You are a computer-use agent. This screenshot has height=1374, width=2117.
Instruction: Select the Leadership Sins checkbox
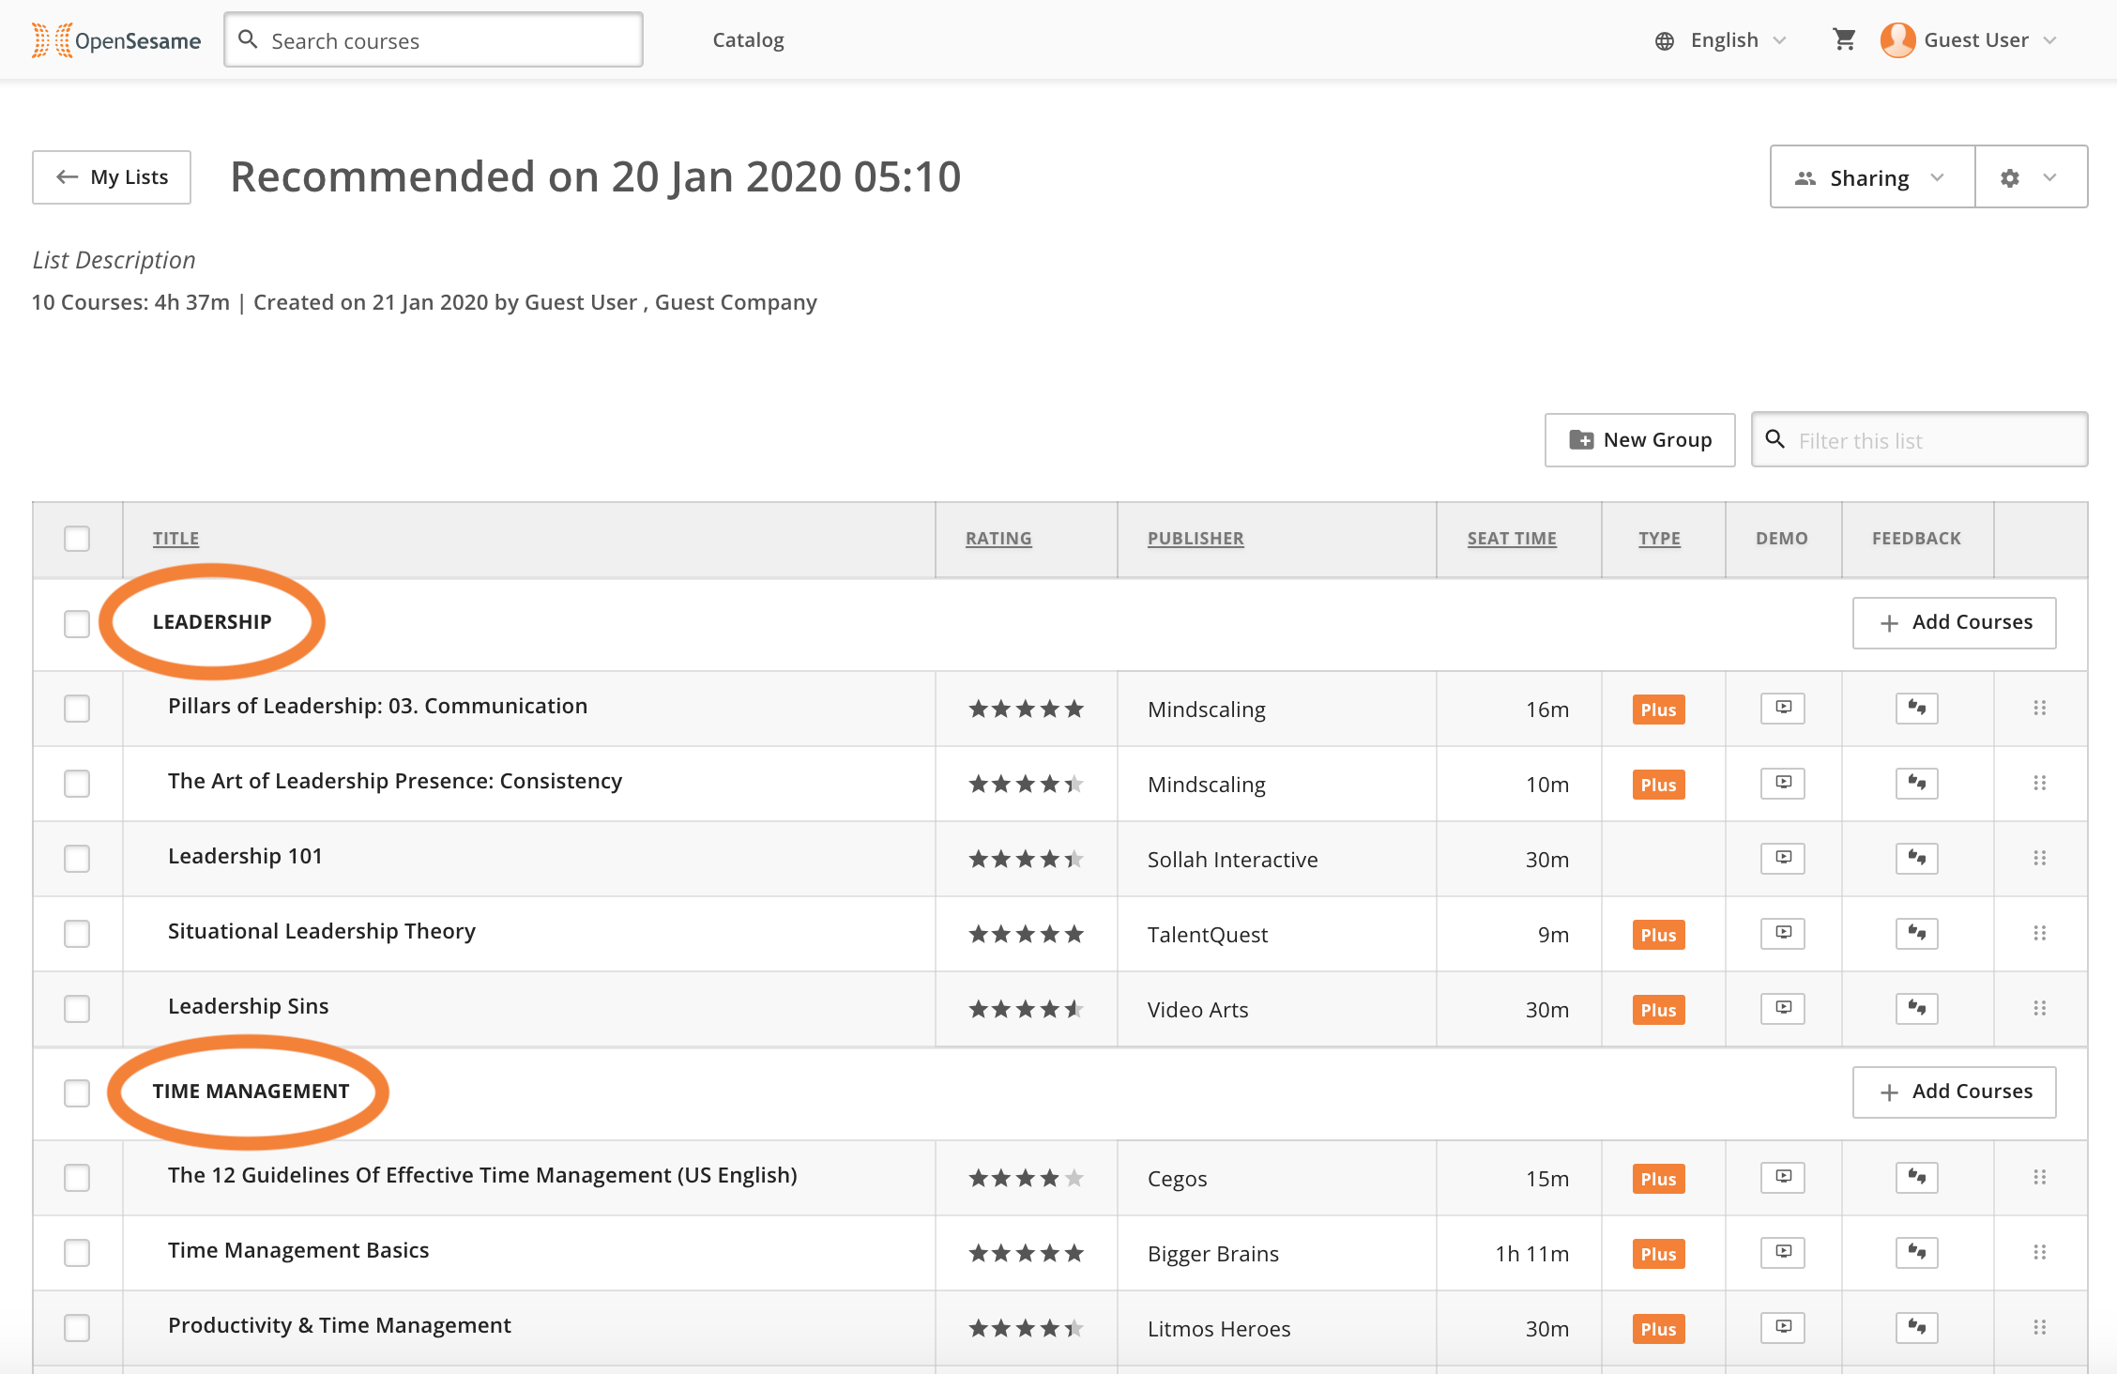click(x=77, y=1008)
